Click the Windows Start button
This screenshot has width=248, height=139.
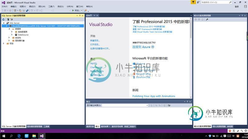coord(4,136)
